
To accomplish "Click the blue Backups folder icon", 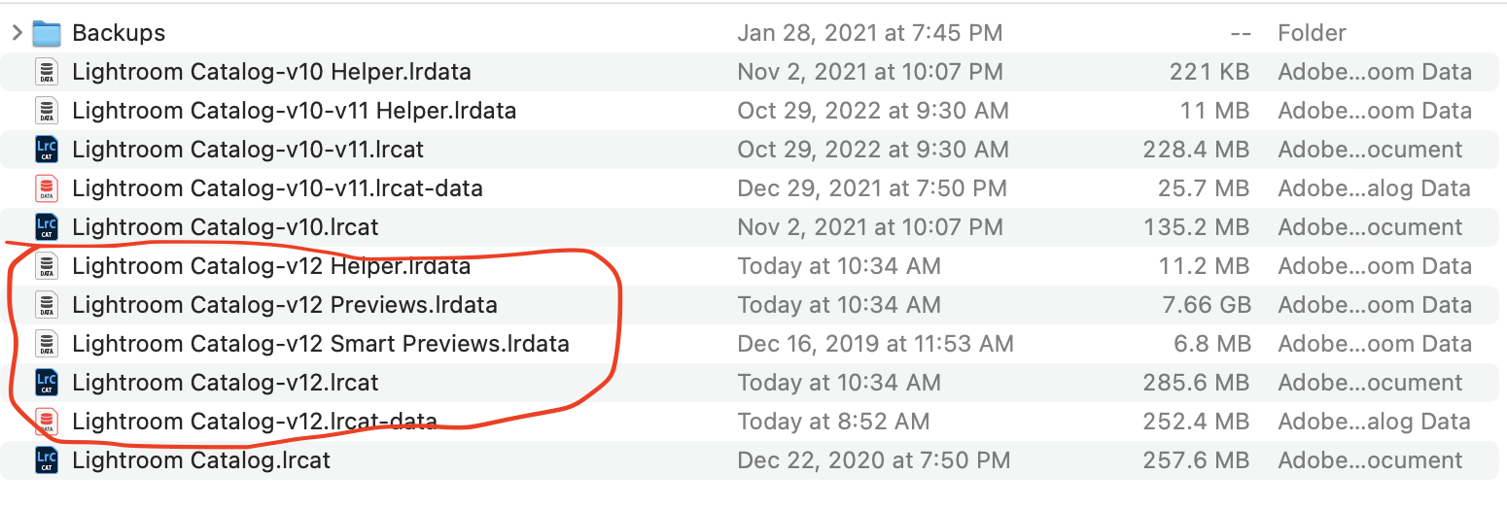I will 47,33.
